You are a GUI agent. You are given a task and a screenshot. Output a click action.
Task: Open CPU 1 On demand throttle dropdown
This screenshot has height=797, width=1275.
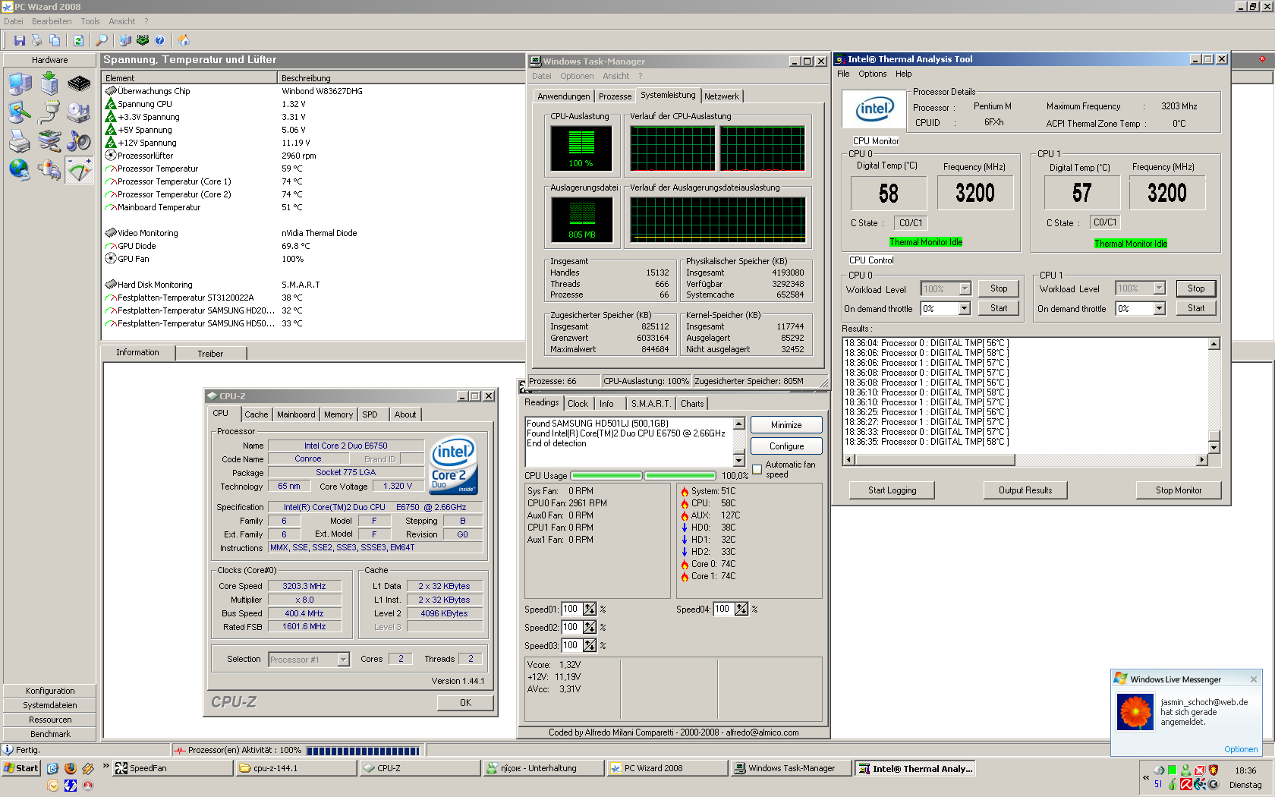(x=1159, y=308)
